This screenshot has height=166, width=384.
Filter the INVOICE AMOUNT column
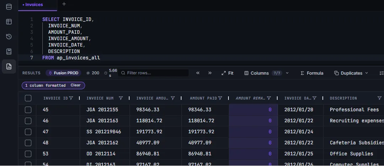(173, 98)
